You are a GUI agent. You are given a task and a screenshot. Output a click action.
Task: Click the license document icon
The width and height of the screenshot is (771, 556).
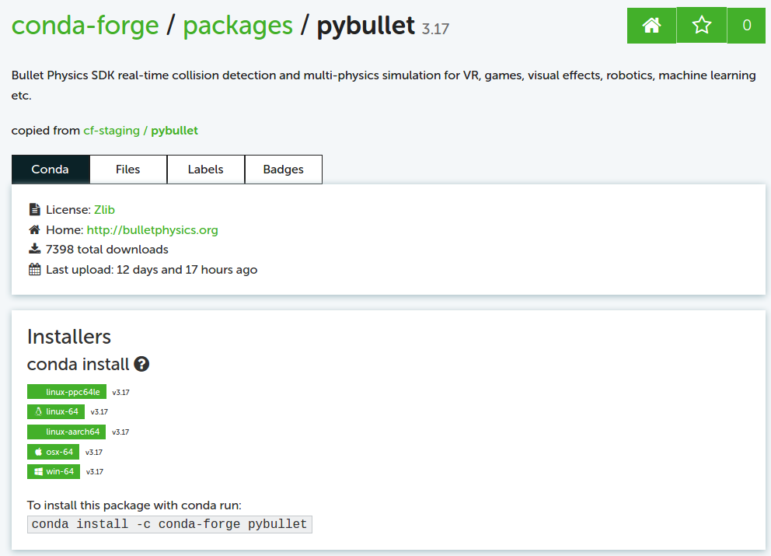click(x=34, y=209)
